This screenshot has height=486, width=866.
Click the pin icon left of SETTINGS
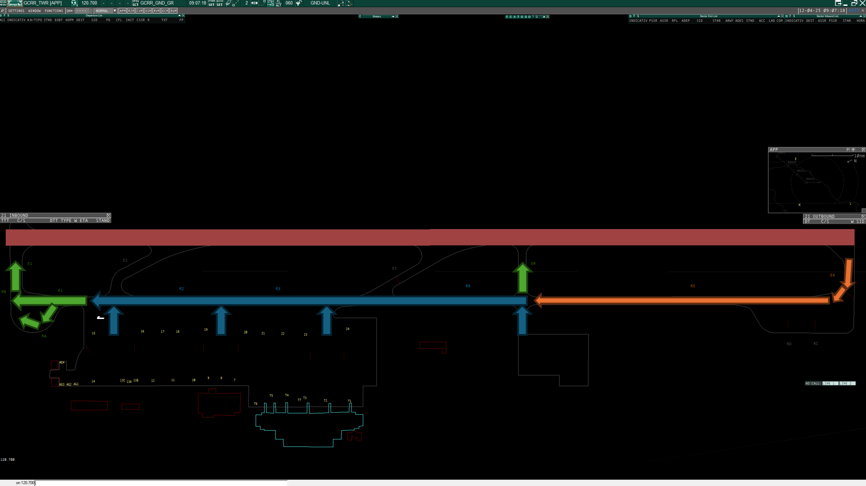coord(3,10)
